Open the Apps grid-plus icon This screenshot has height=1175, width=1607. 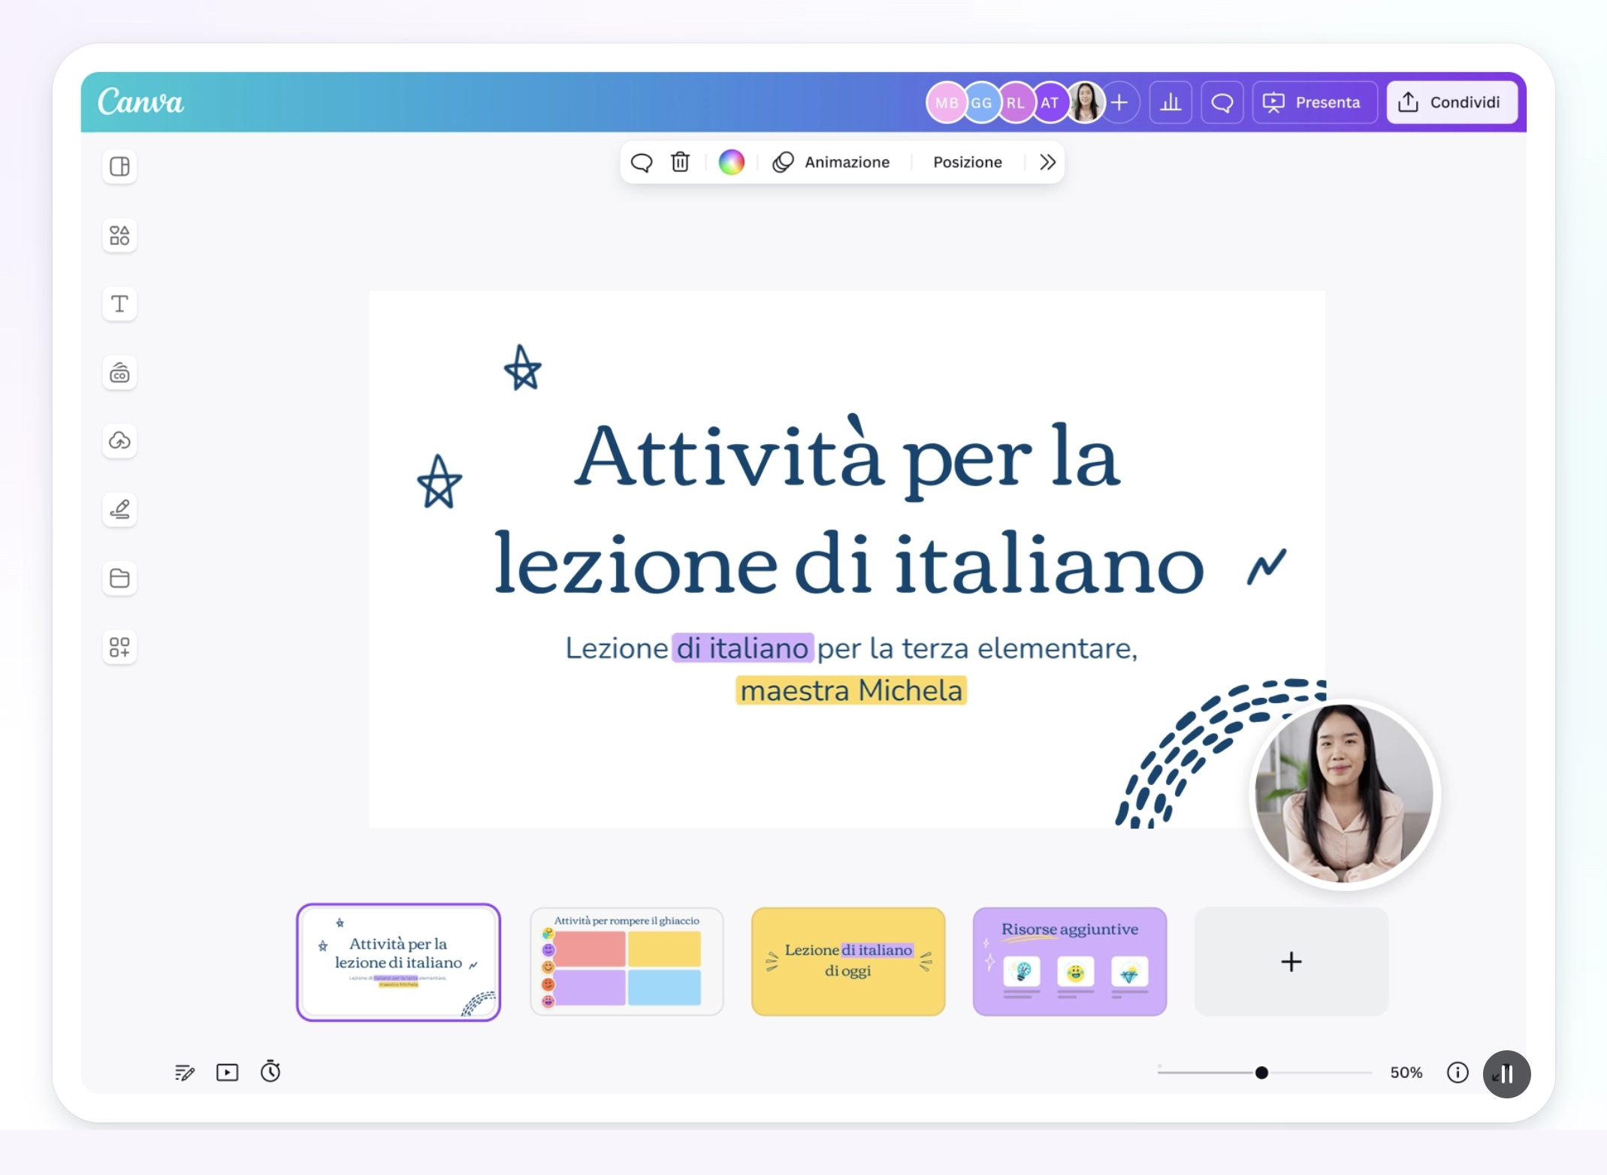(x=119, y=647)
